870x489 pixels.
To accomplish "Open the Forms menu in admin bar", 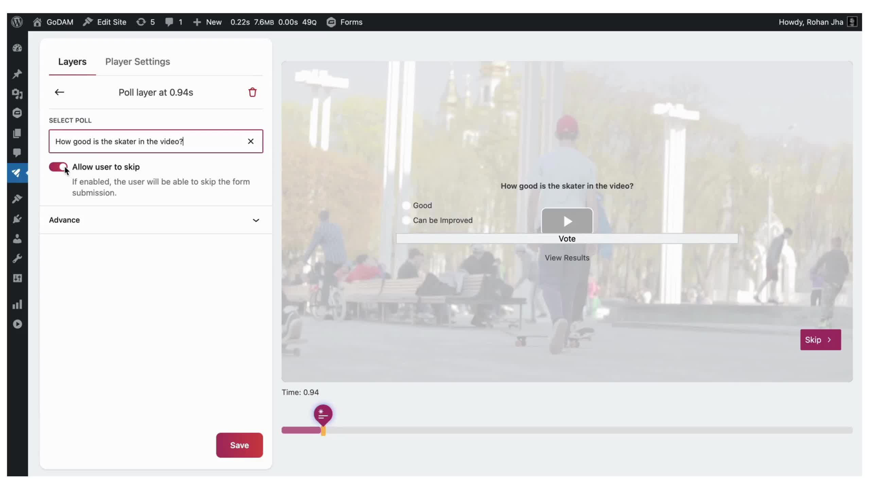I will coord(345,22).
